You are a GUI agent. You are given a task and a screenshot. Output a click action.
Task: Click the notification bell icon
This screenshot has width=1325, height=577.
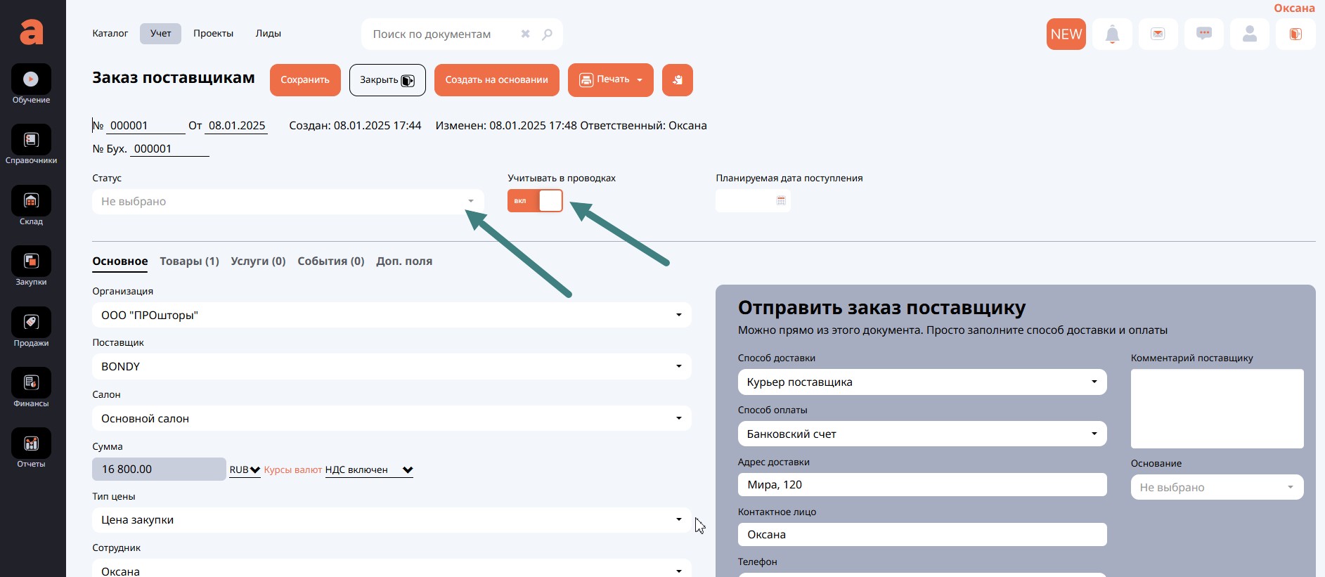click(1112, 34)
